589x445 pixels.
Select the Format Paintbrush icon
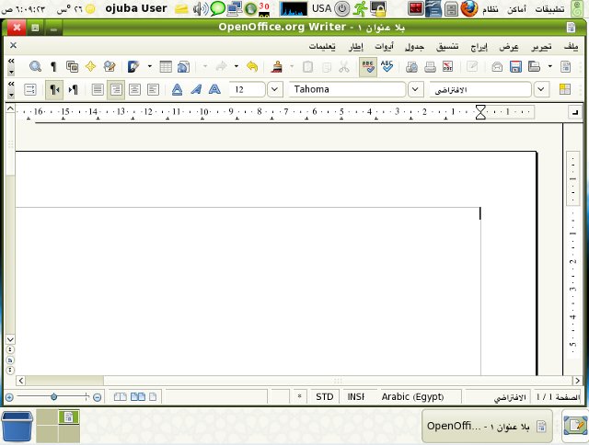click(x=277, y=67)
